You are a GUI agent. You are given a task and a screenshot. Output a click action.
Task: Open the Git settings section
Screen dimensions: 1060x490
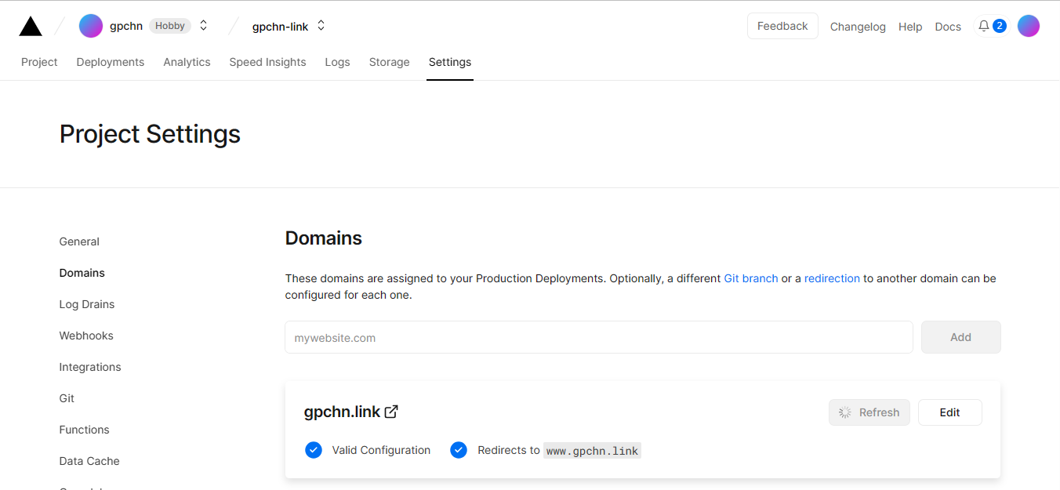[66, 397]
